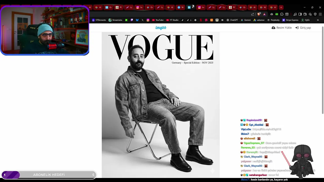The width and height of the screenshot is (324, 182).
Task: Click the VOGUE cover image
Action: pos(161,105)
